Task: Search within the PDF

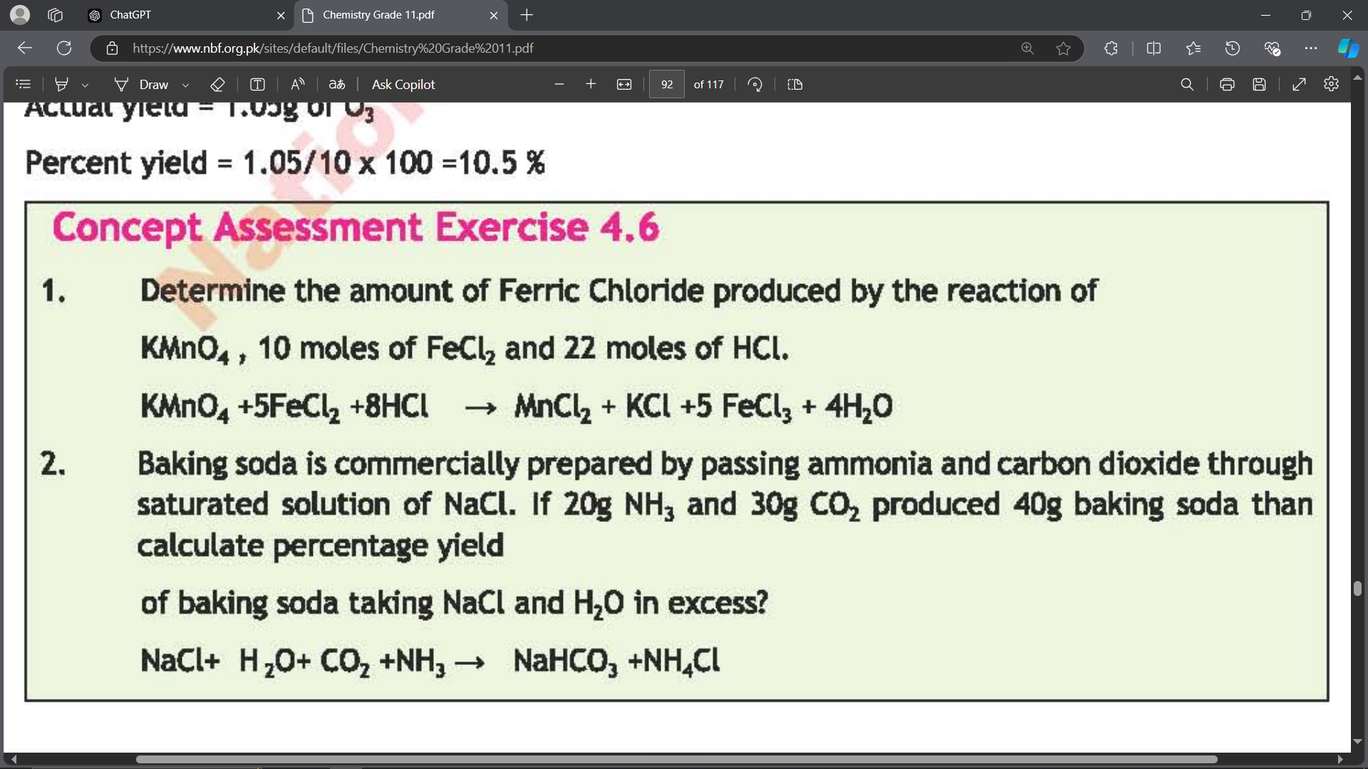Action: click(1187, 84)
